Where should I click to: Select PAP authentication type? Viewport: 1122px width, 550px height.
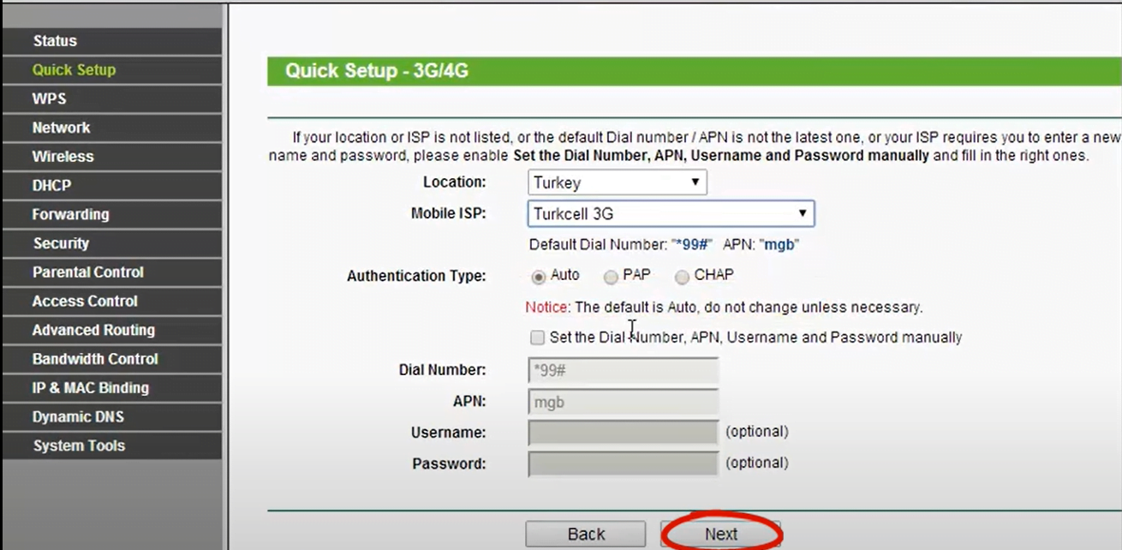click(x=611, y=276)
